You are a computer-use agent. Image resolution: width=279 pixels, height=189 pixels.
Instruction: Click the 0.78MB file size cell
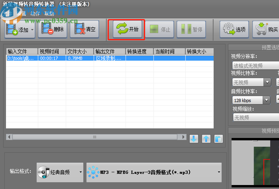click(x=80, y=58)
